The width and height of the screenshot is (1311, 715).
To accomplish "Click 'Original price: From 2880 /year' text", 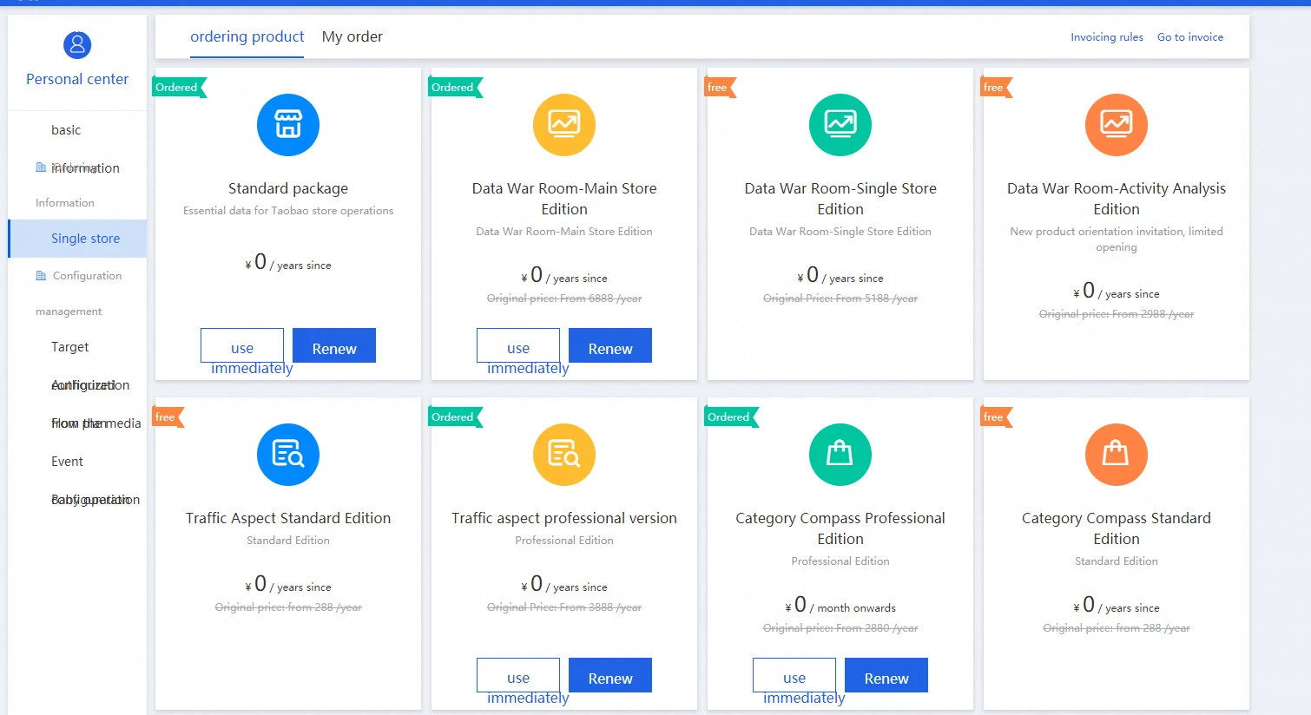I will pyautogui.click(x=840, y=628).
